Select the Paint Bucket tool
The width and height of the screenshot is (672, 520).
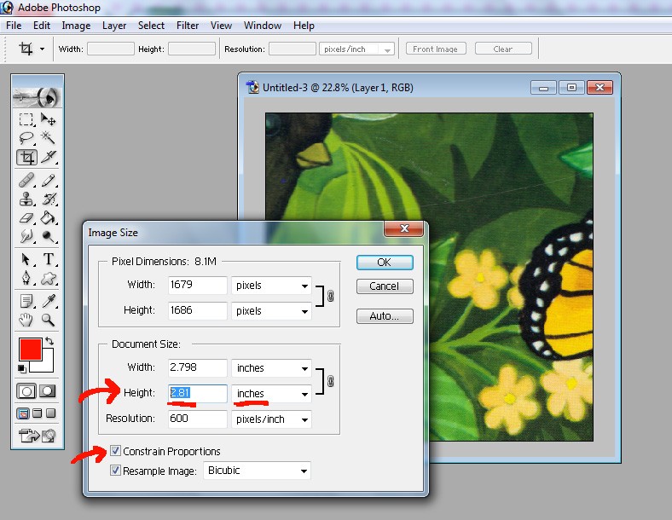pos(48,218)
